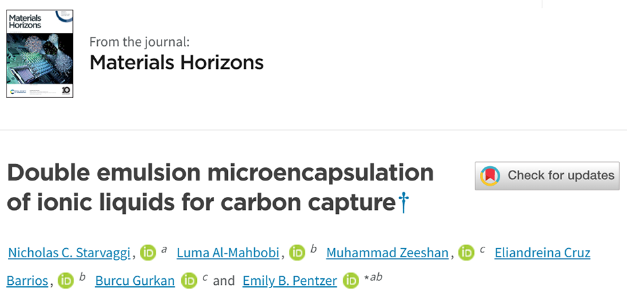The height and width of the screenshot is (296, 627).
Task: Open the Materials Horizons journal cover thumbnail
Action: 40,54
